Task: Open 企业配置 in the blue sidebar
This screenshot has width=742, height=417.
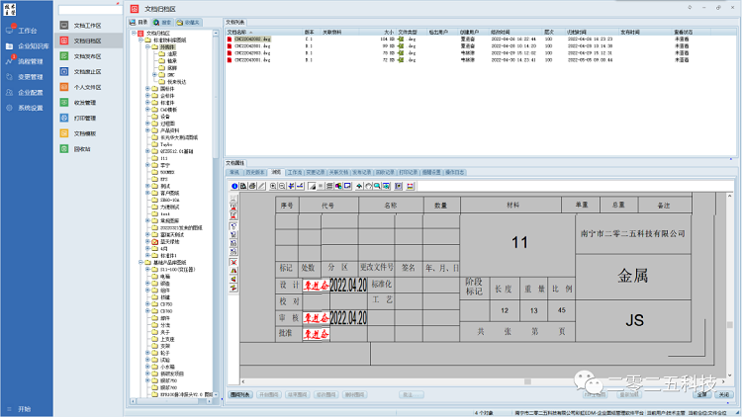Action: (x=25, y=92)
